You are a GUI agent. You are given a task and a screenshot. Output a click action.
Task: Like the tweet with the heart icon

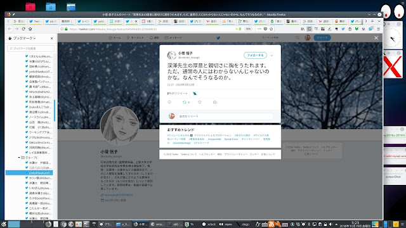tap(200, 103)
